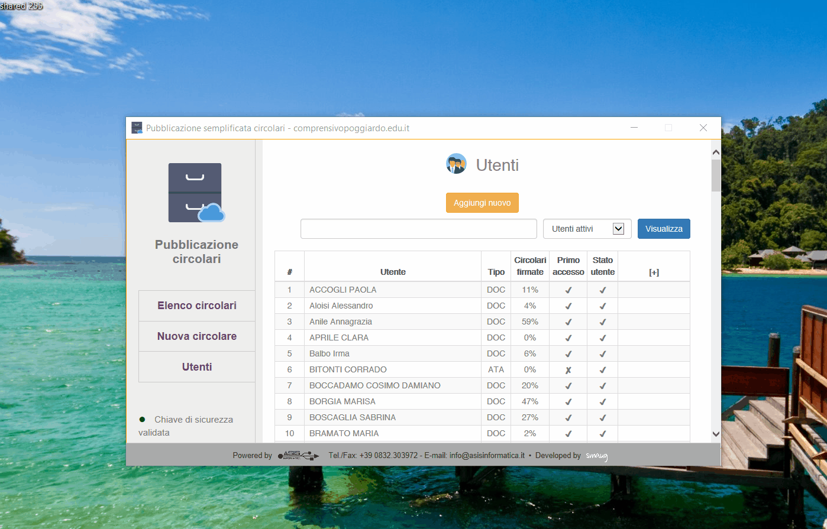Image resolution: width=827 pixels, height=529 pixels.
Task: Select user BRAMATO MARIA
Action: 344,433
